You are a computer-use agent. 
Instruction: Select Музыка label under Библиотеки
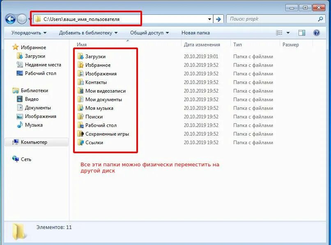(34, 125)
